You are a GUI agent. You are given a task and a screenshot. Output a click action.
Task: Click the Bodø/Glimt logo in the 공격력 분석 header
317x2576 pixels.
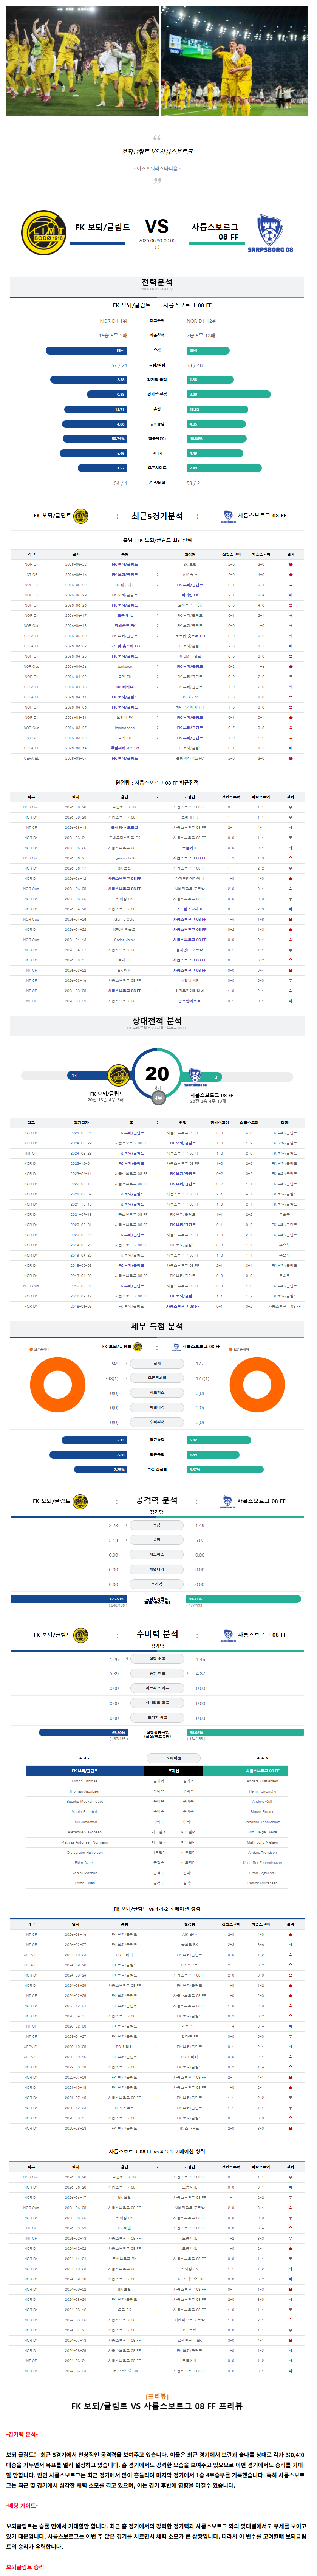point(80,1501)
